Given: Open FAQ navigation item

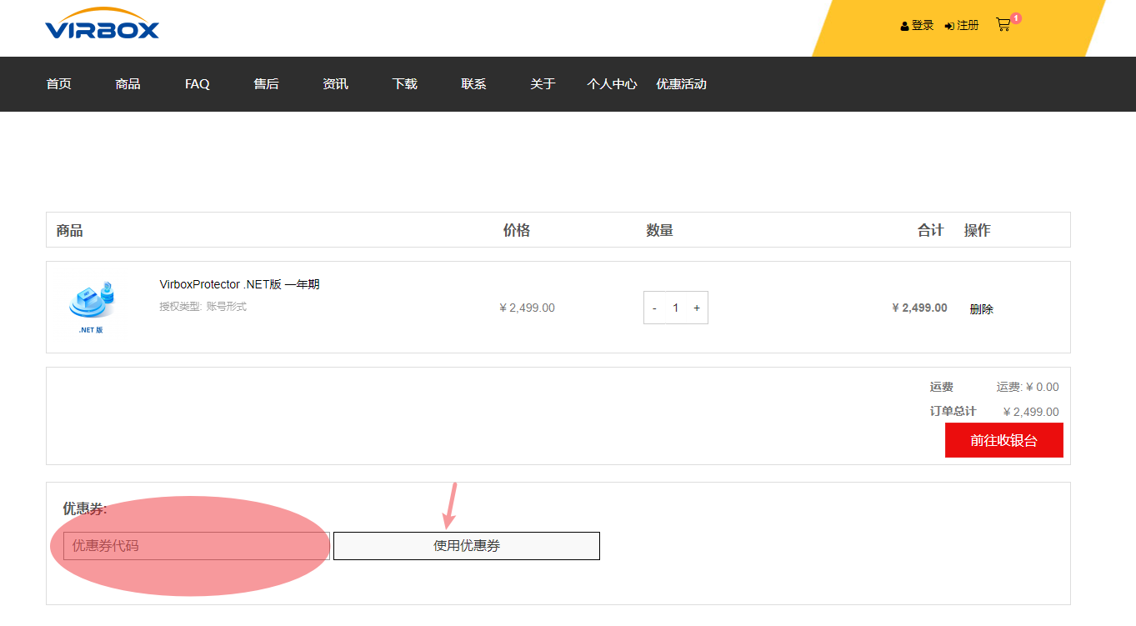Looking at the screenshot, I should [198, 84].
